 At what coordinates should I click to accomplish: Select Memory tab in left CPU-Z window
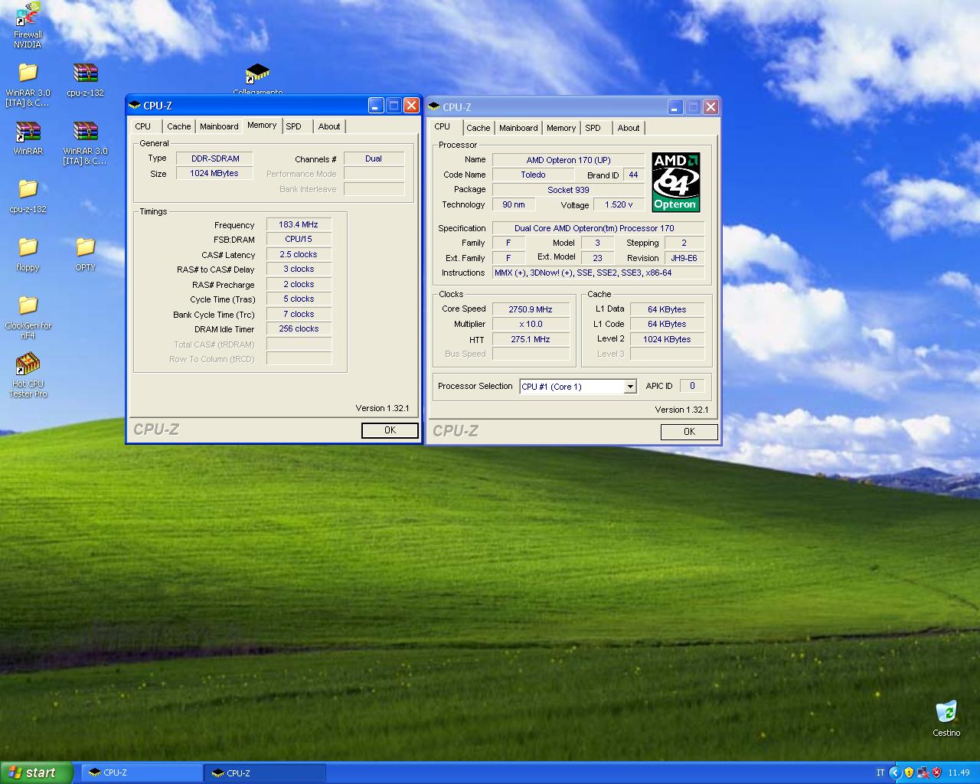262,126
